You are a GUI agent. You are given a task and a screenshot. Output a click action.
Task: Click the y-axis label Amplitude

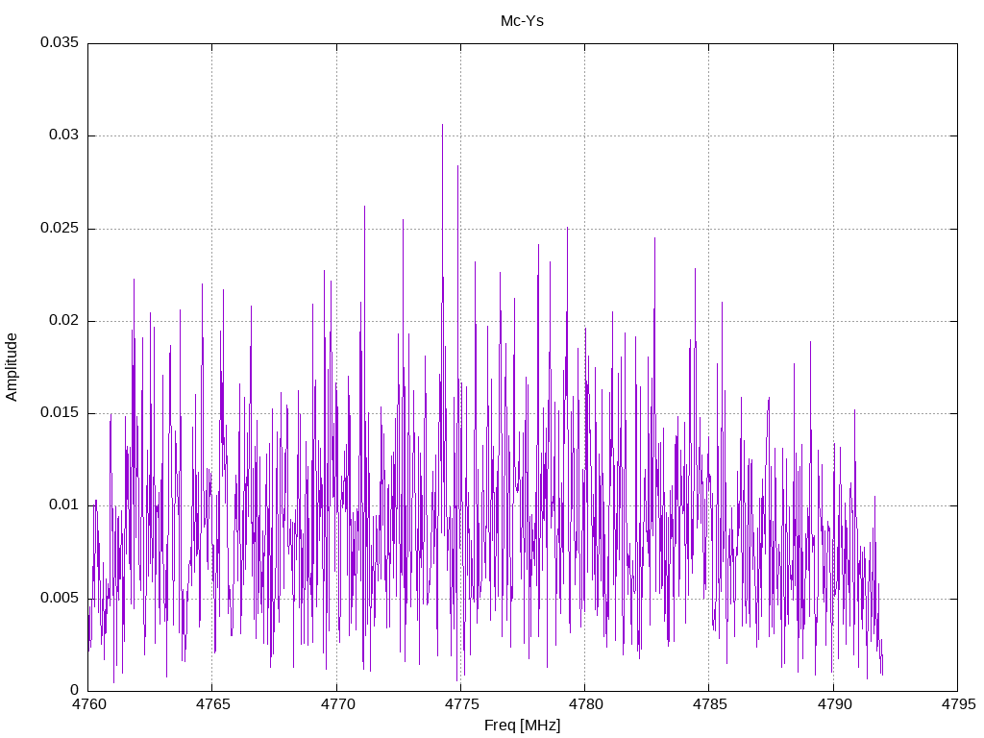pos(12,367)
